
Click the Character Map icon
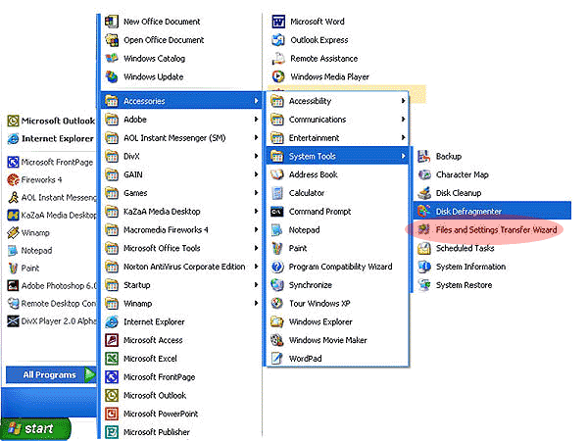tap(423, 174)
